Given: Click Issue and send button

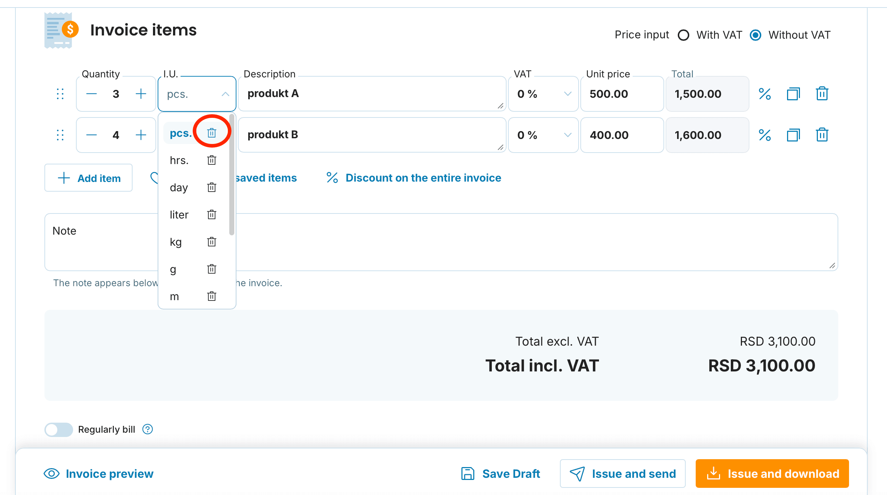Looking at the screenshot, I should point(623,474).
